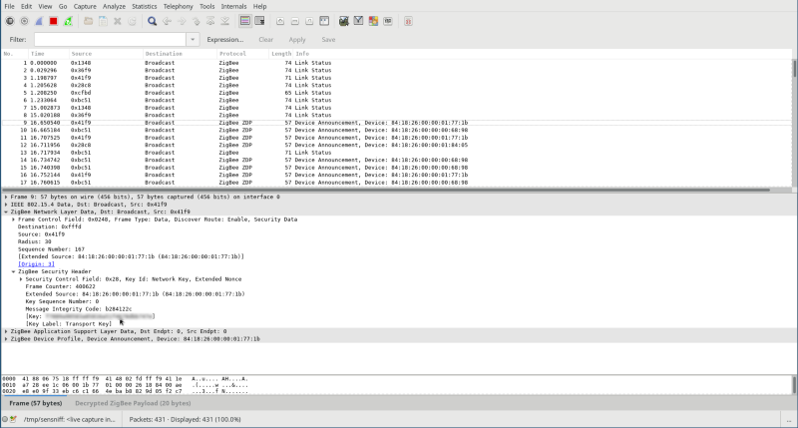Expand the Security Control Field node
The height and width of the screenshot is (428, 798).
[x=21, y=279]
